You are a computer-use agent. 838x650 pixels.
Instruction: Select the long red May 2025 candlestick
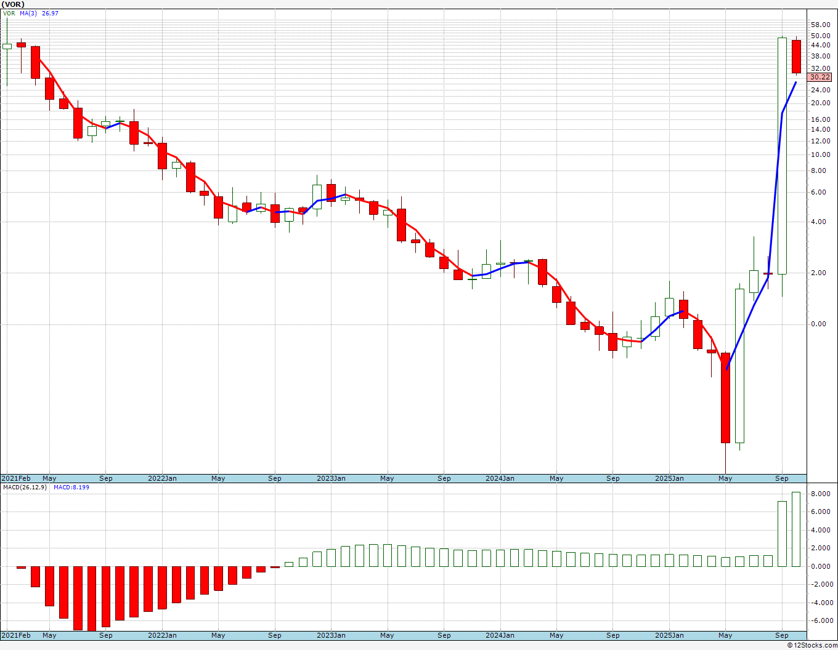[x=725, y=398]
